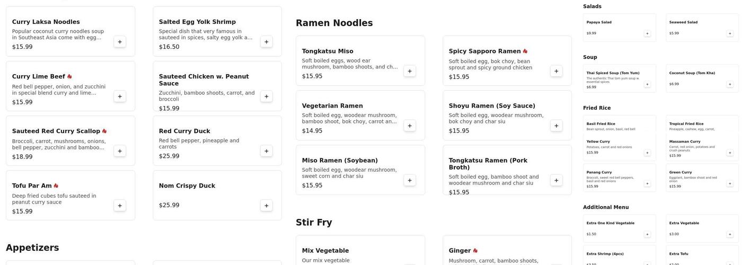Add Curry Lime Beef using plus button
This screenshot has height=265, width=742.
(x=120, y=96)
